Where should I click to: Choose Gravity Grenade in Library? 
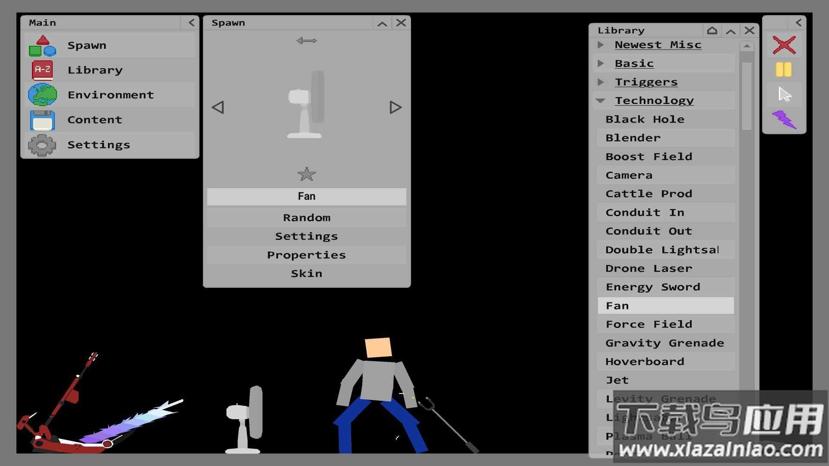click(664, 343)
